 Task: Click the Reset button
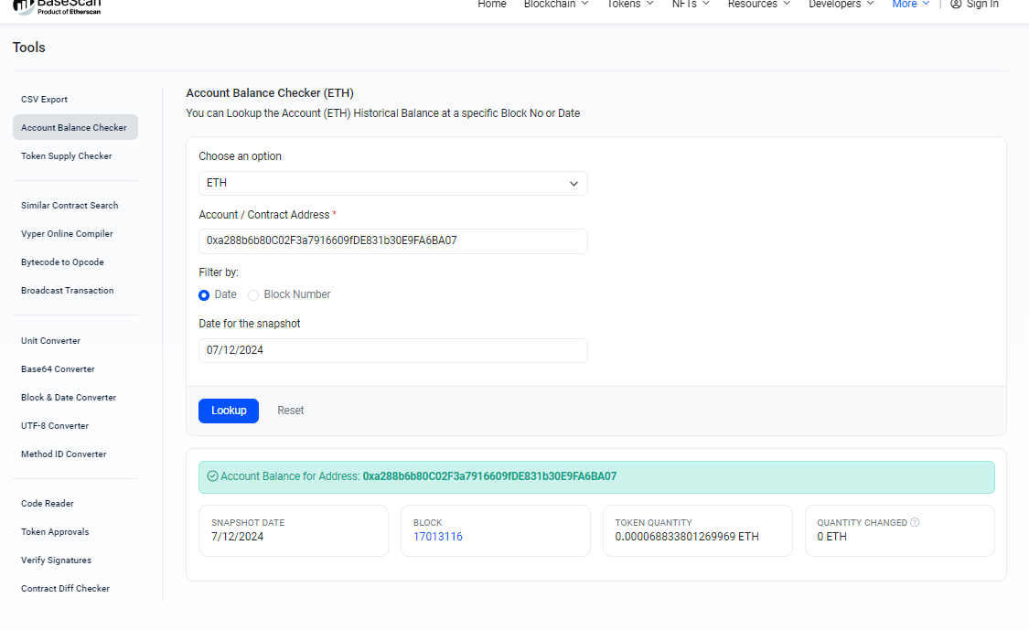pyautogui.click(x=290, y=411)
